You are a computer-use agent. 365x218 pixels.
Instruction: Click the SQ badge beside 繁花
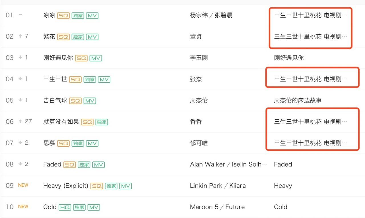pyautogui.click(x=63, y=37)
